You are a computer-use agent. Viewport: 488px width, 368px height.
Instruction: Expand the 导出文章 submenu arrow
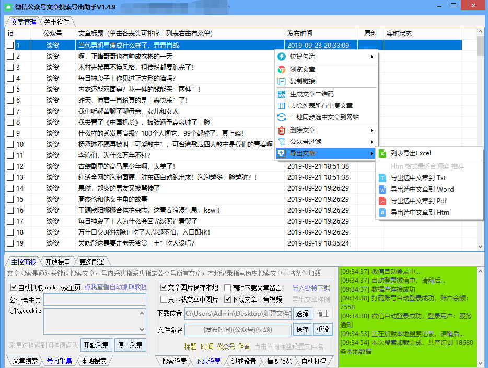[x=371, y=153]
